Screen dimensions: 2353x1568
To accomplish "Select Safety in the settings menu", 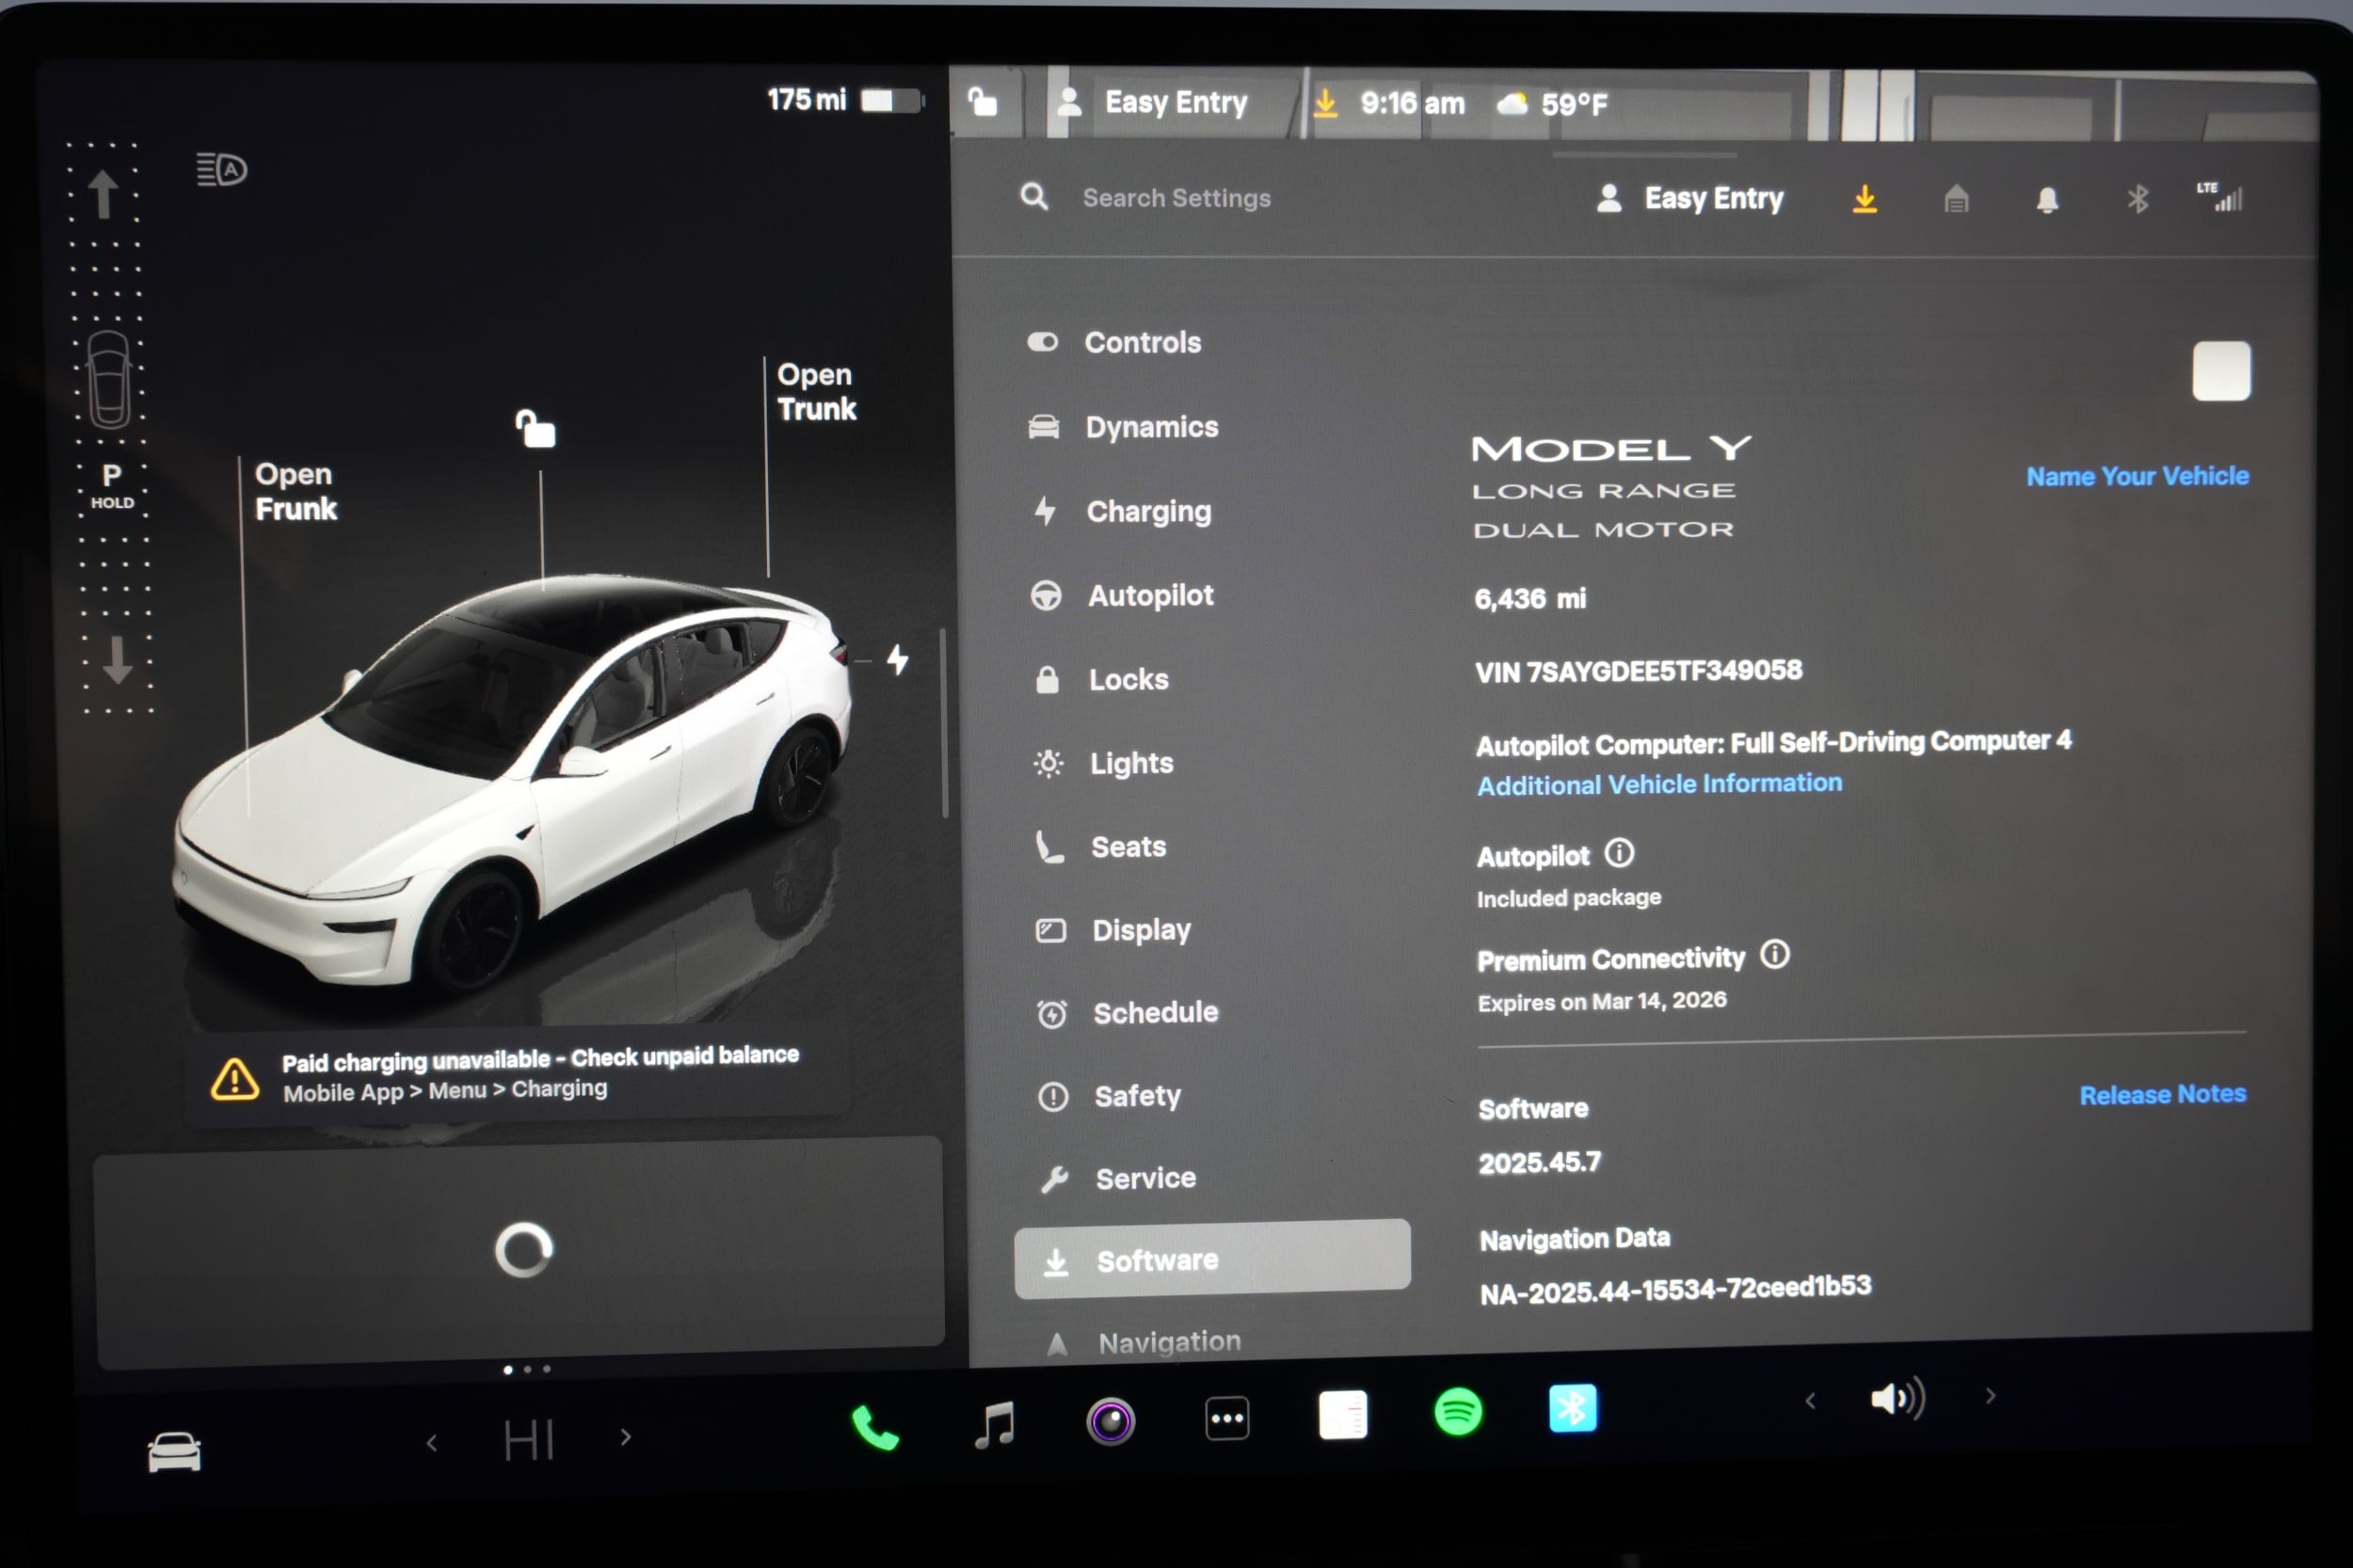I will pos(1138,1096).
